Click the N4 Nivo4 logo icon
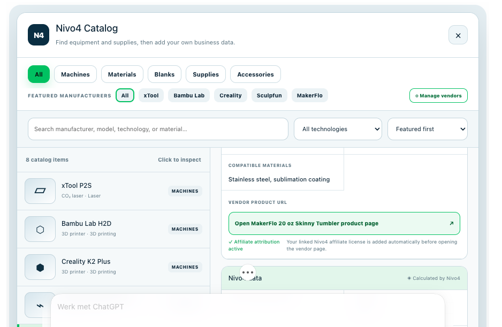The width and height of the screenshot is (502, 327). click(x=39, y=35)
